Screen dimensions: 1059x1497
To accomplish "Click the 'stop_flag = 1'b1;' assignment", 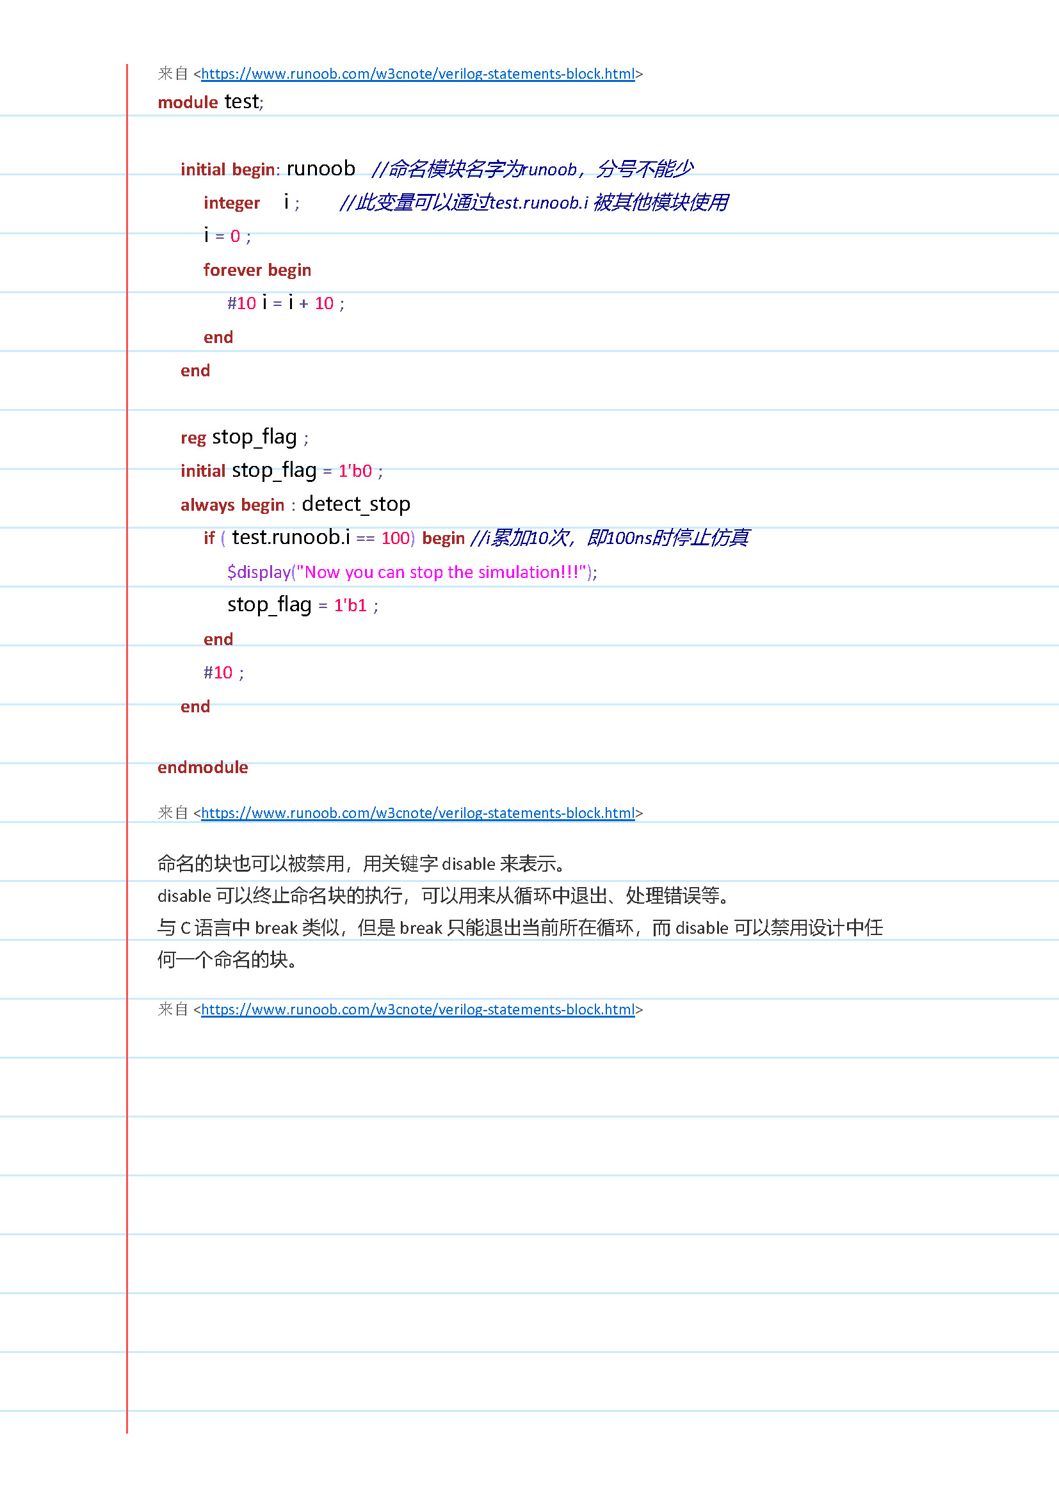I will [302, 605].
